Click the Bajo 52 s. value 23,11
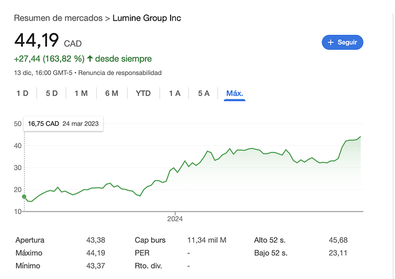 click(338, 253)
